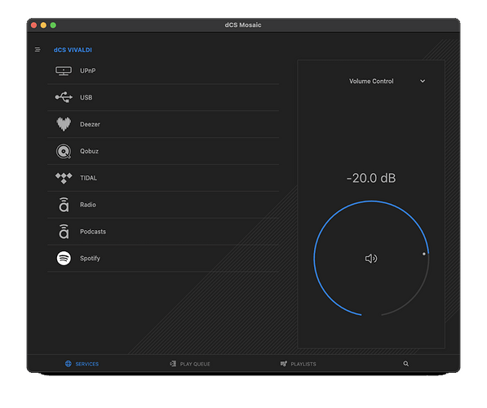Open the Qobuz service label
This screenshot has width=487, height=408.
click(89, 151)
